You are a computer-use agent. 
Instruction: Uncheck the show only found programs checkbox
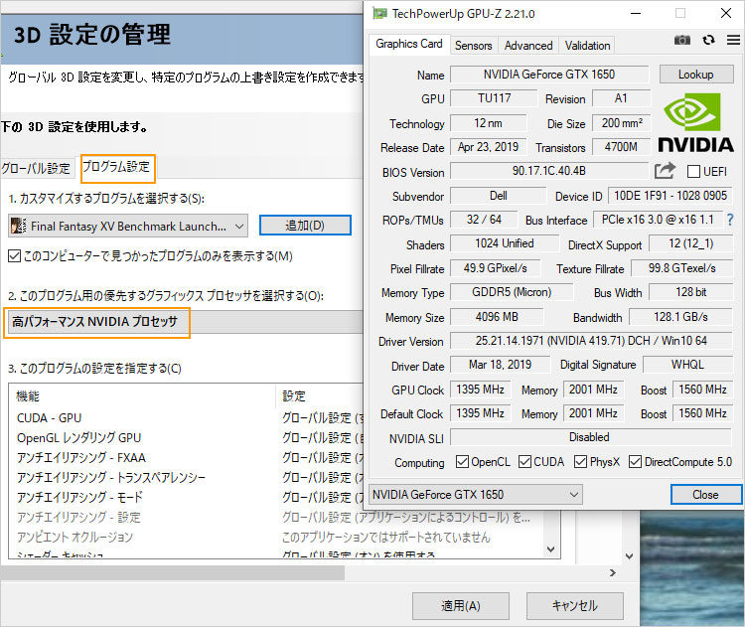(14, 256)
